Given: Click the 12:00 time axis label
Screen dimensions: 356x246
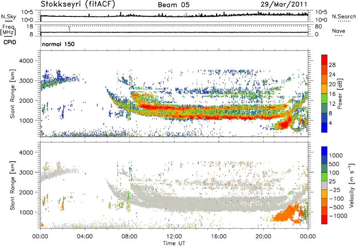Looking at the screenshot, I should (174, 237).
